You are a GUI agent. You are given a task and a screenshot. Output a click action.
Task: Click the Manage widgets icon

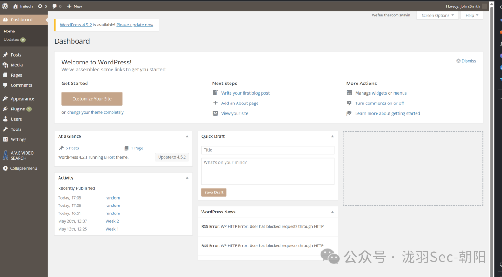pos(349,93)
